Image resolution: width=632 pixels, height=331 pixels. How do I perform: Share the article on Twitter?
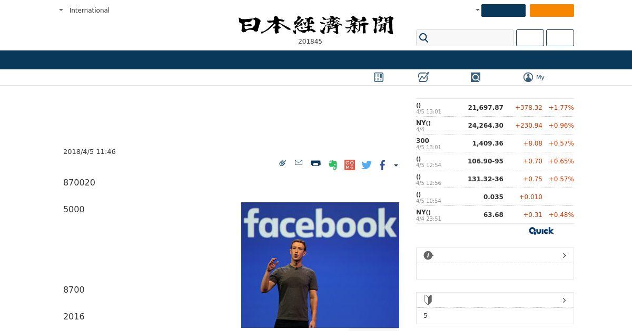[367, 165]
